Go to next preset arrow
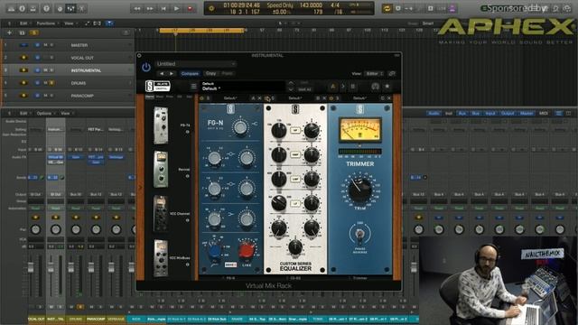Viewport: 578px width, 325px height. click(x=172, y=74)
